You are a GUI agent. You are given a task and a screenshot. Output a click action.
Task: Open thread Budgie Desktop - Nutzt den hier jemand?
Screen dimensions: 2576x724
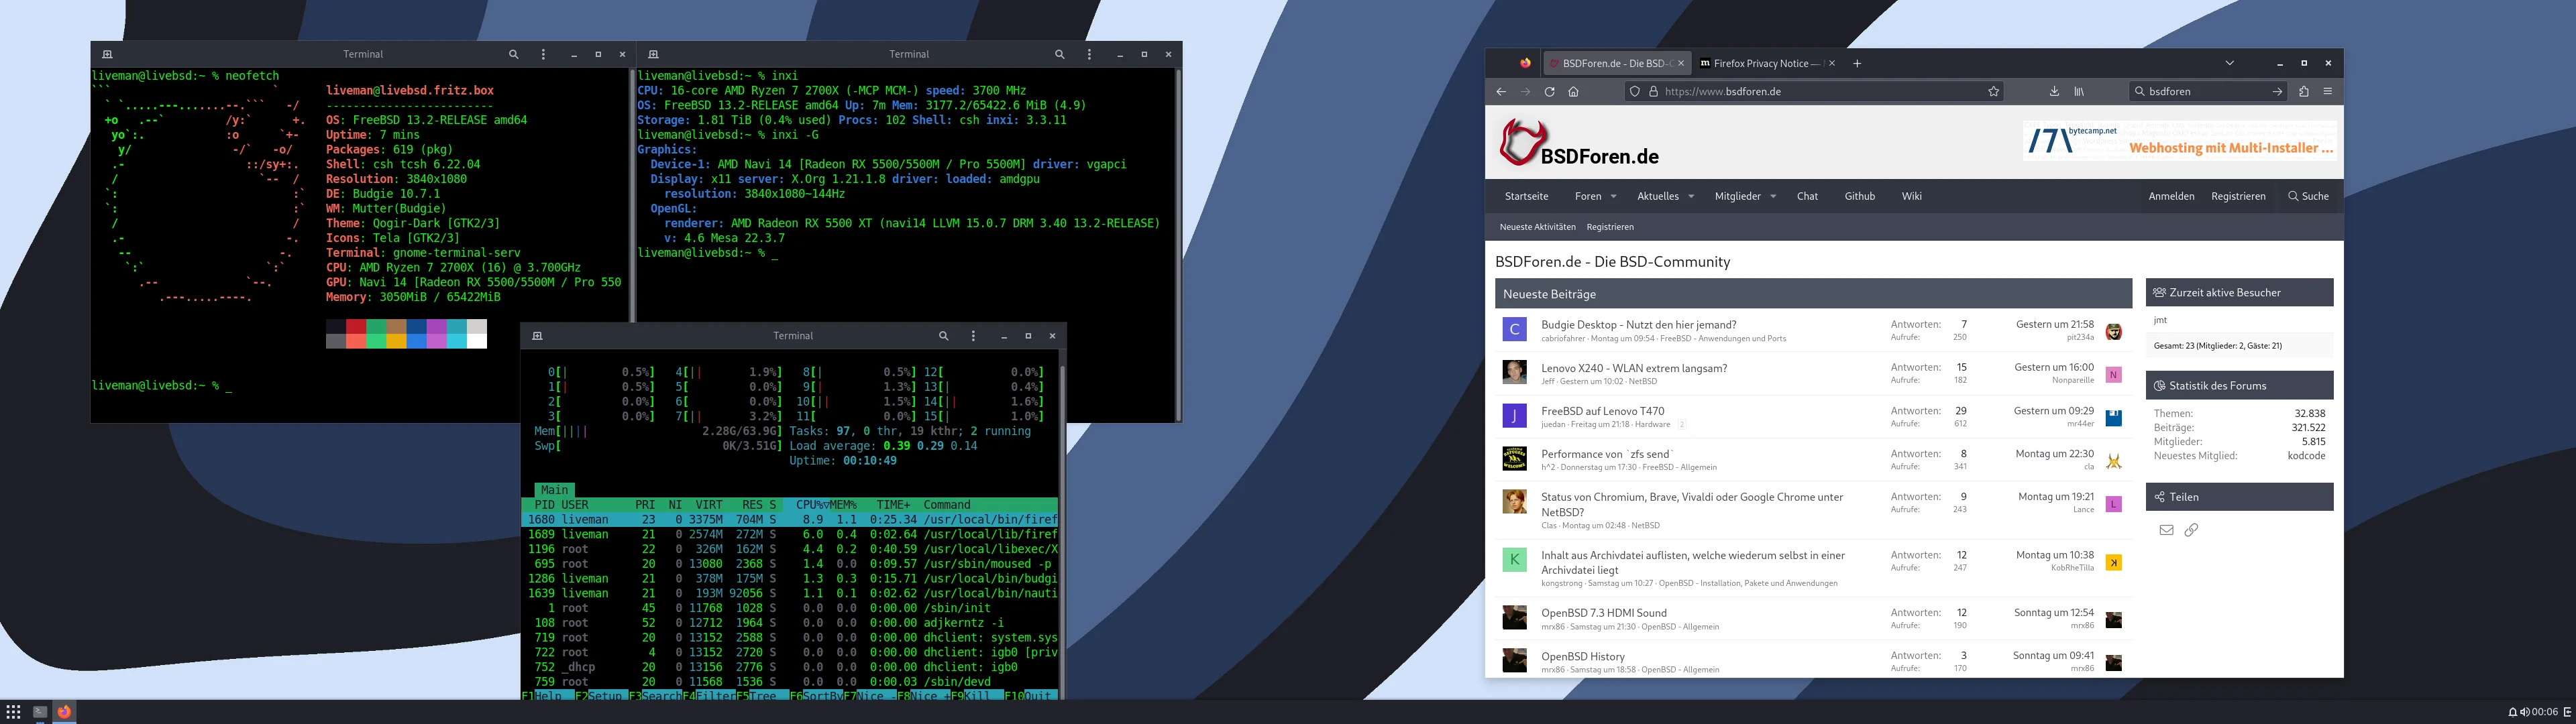(x=1638, y=325)
